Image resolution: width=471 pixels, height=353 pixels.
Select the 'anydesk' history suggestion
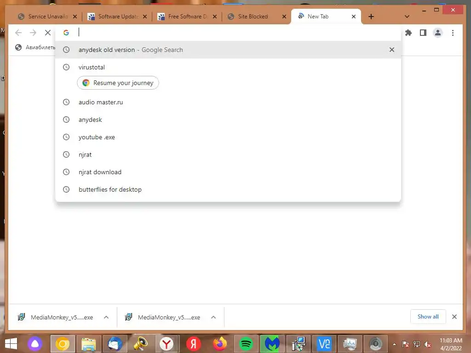pos(228,120)
